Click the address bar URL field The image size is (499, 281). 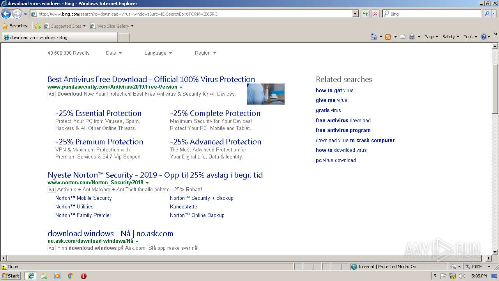(x=191, y=14)
